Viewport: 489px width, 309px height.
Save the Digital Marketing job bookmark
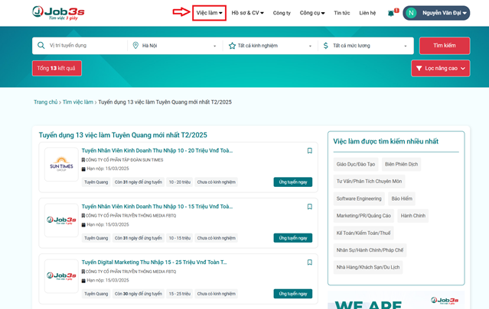310,262
